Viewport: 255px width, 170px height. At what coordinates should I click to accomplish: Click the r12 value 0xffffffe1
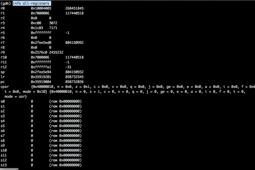tap(41, 67)
